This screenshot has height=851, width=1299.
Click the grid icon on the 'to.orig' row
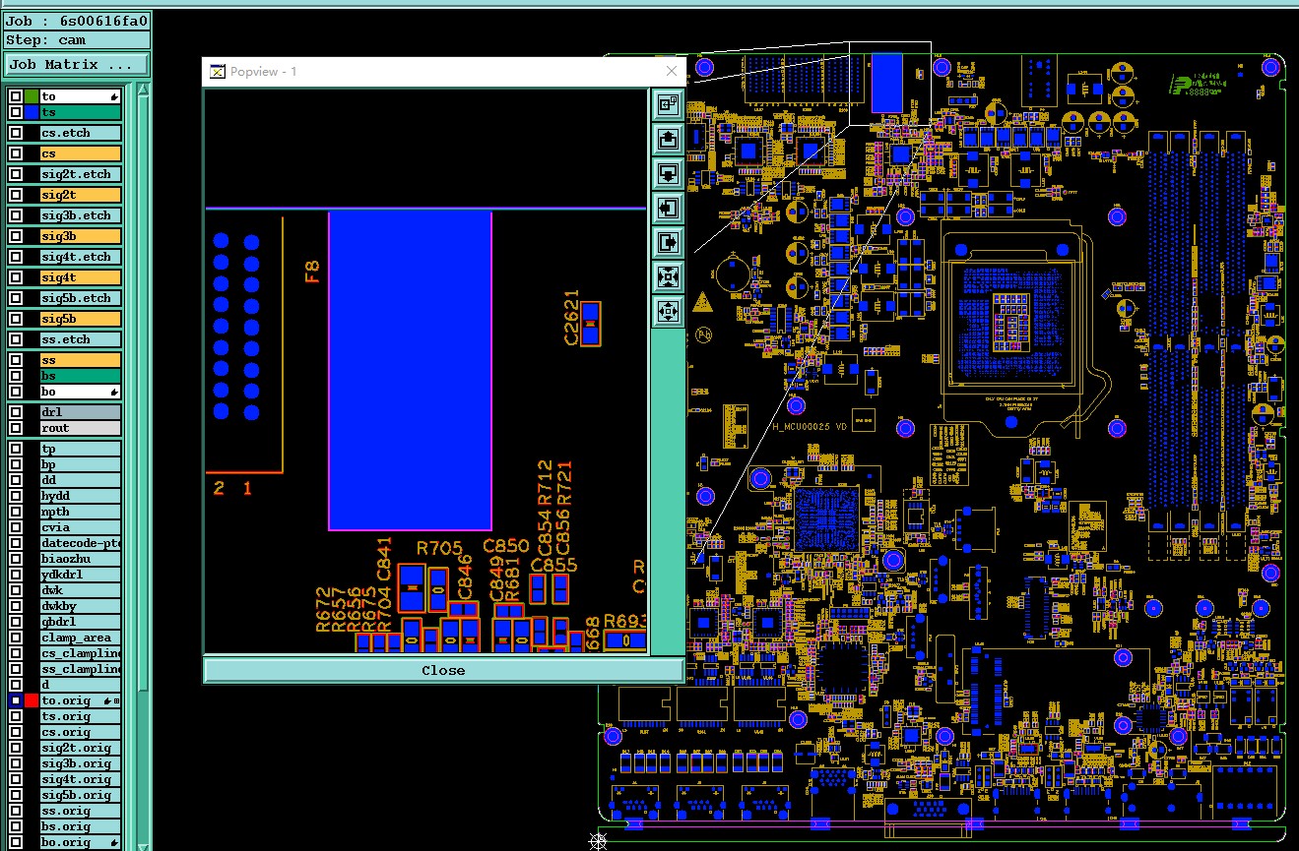117,700
